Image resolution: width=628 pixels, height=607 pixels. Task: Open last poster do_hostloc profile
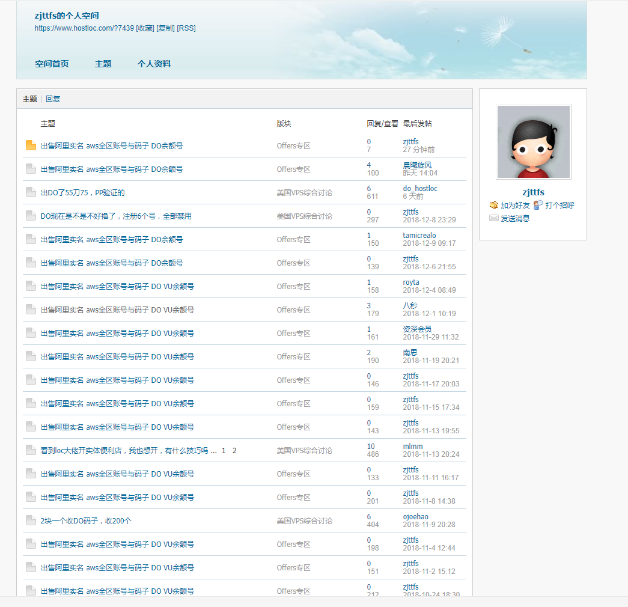tap(420, 188)
